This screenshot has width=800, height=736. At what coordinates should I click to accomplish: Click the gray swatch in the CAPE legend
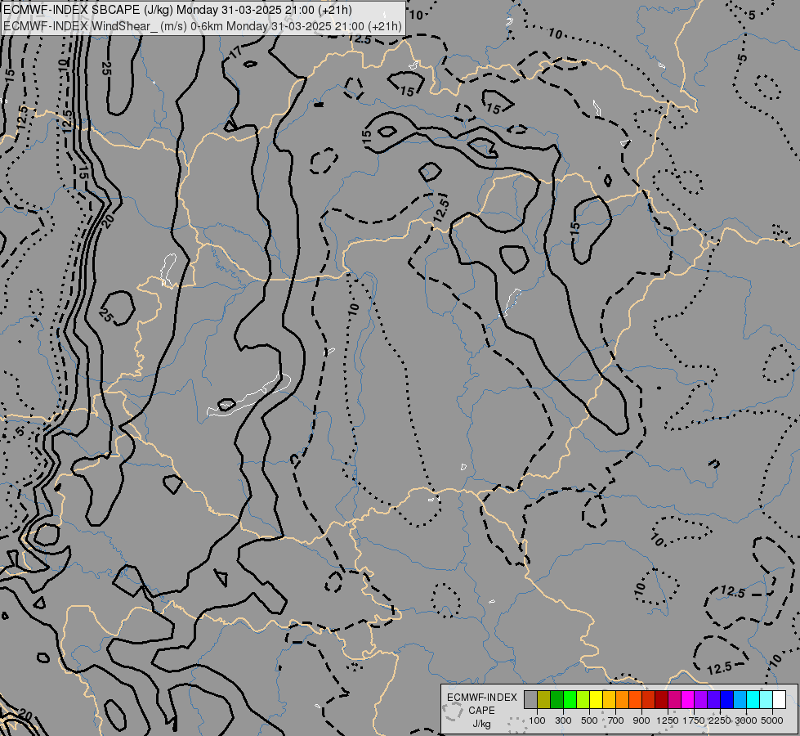[x=530, y=699]
